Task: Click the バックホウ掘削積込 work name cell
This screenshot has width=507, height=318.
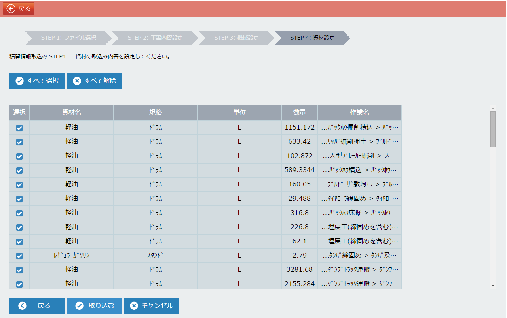Action: tap(360, 128)
